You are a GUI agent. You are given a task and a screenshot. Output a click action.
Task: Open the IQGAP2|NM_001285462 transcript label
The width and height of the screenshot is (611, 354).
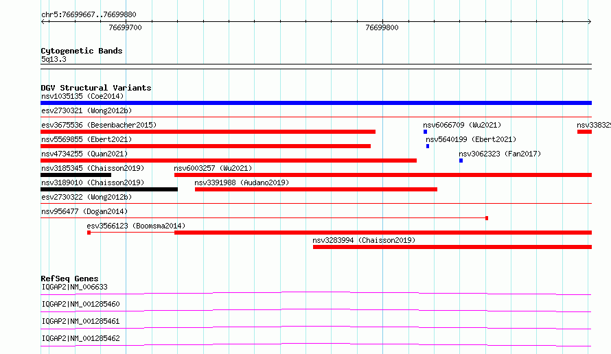pos(80,338)
